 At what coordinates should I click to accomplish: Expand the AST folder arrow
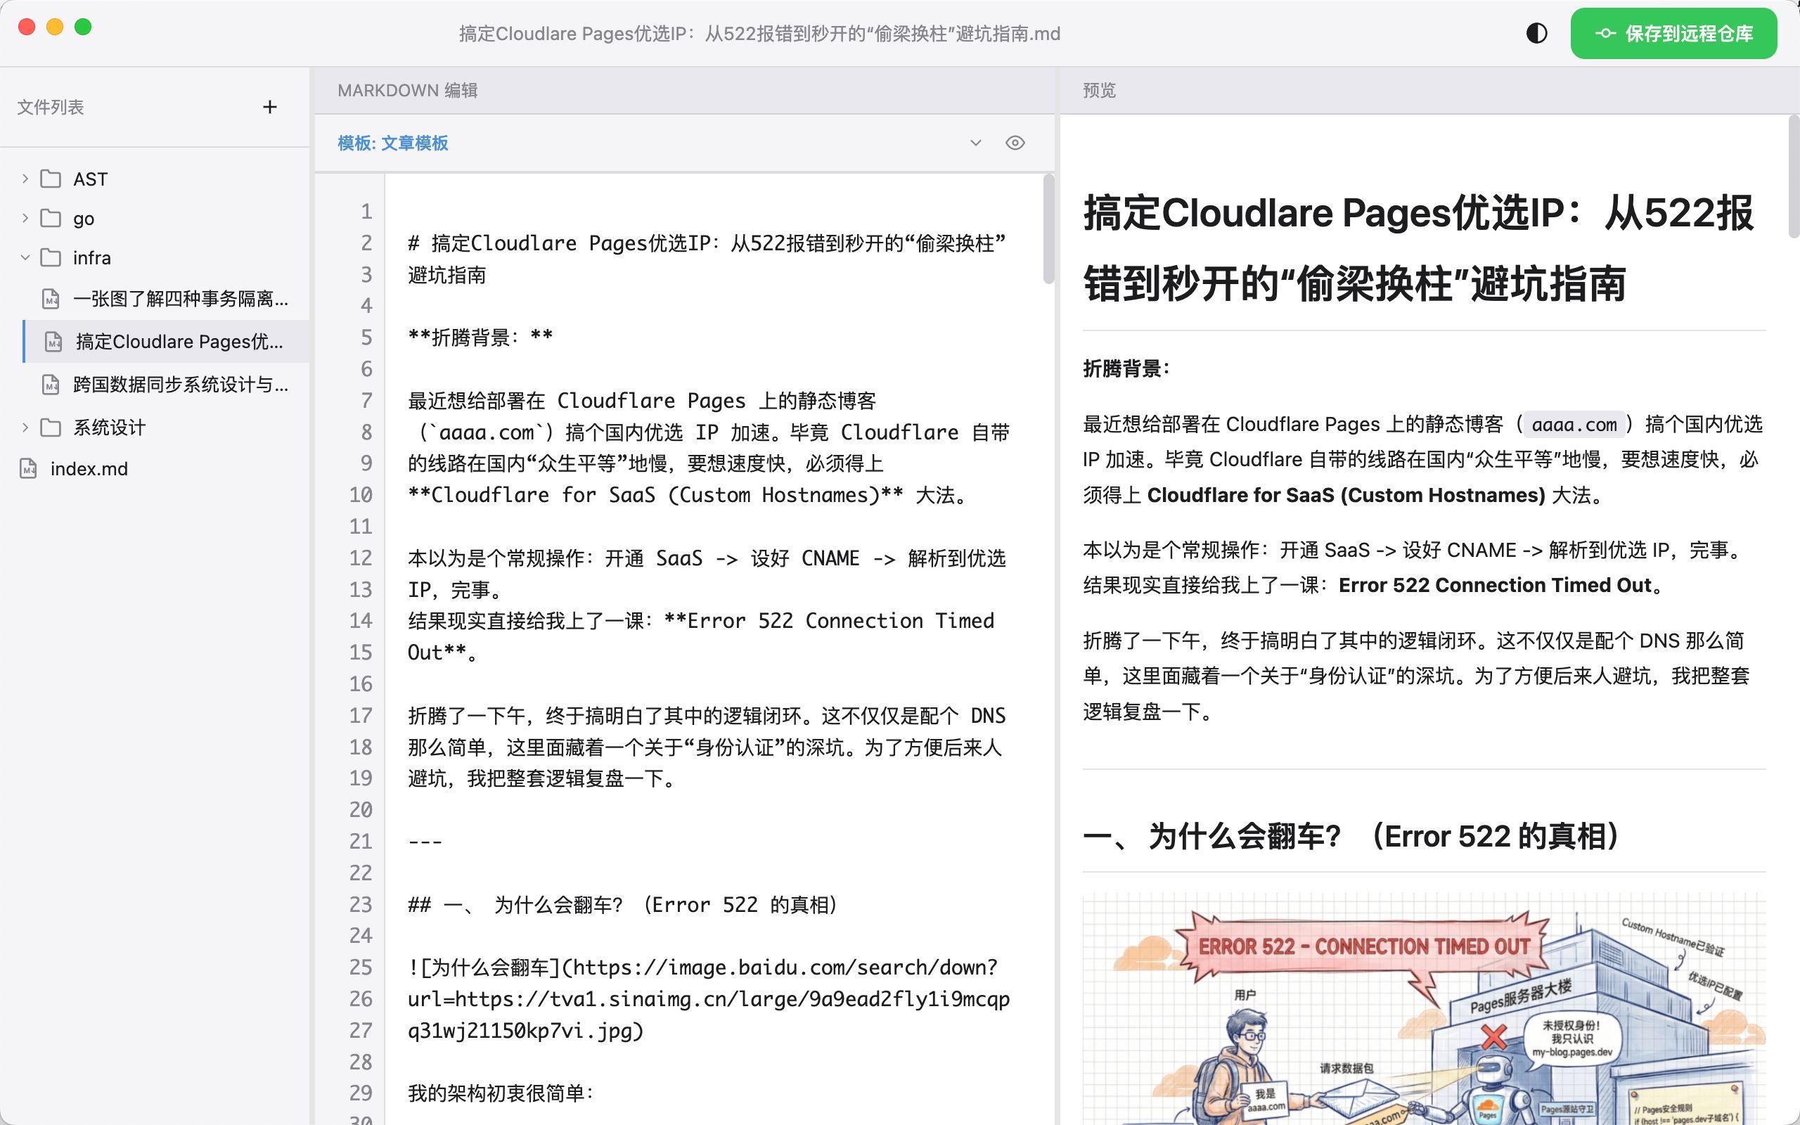[25, 179]
